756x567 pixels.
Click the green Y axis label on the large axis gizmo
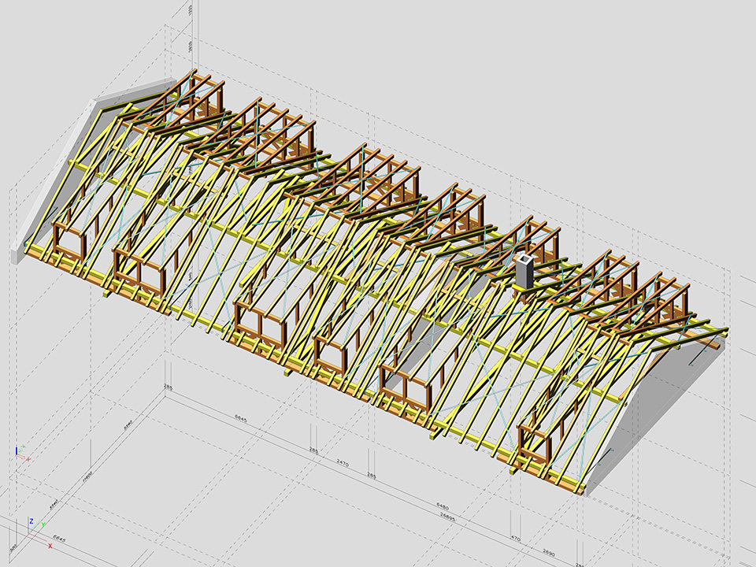click(43, 524)
